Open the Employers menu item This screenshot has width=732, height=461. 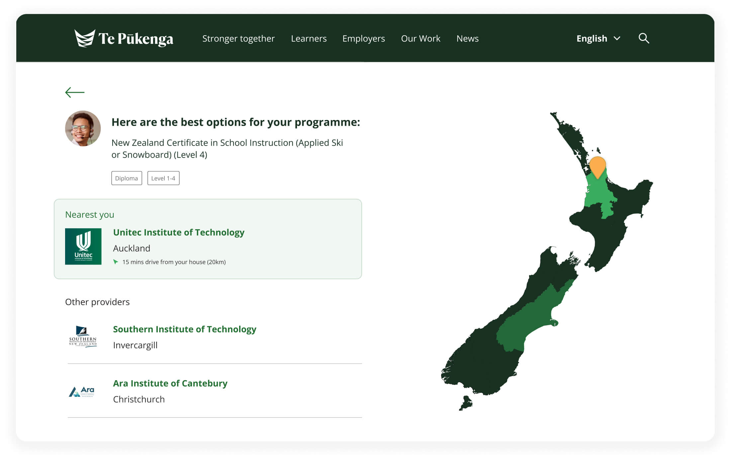pos(364,39)
